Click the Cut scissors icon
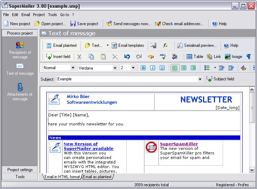 pos(79,57)
